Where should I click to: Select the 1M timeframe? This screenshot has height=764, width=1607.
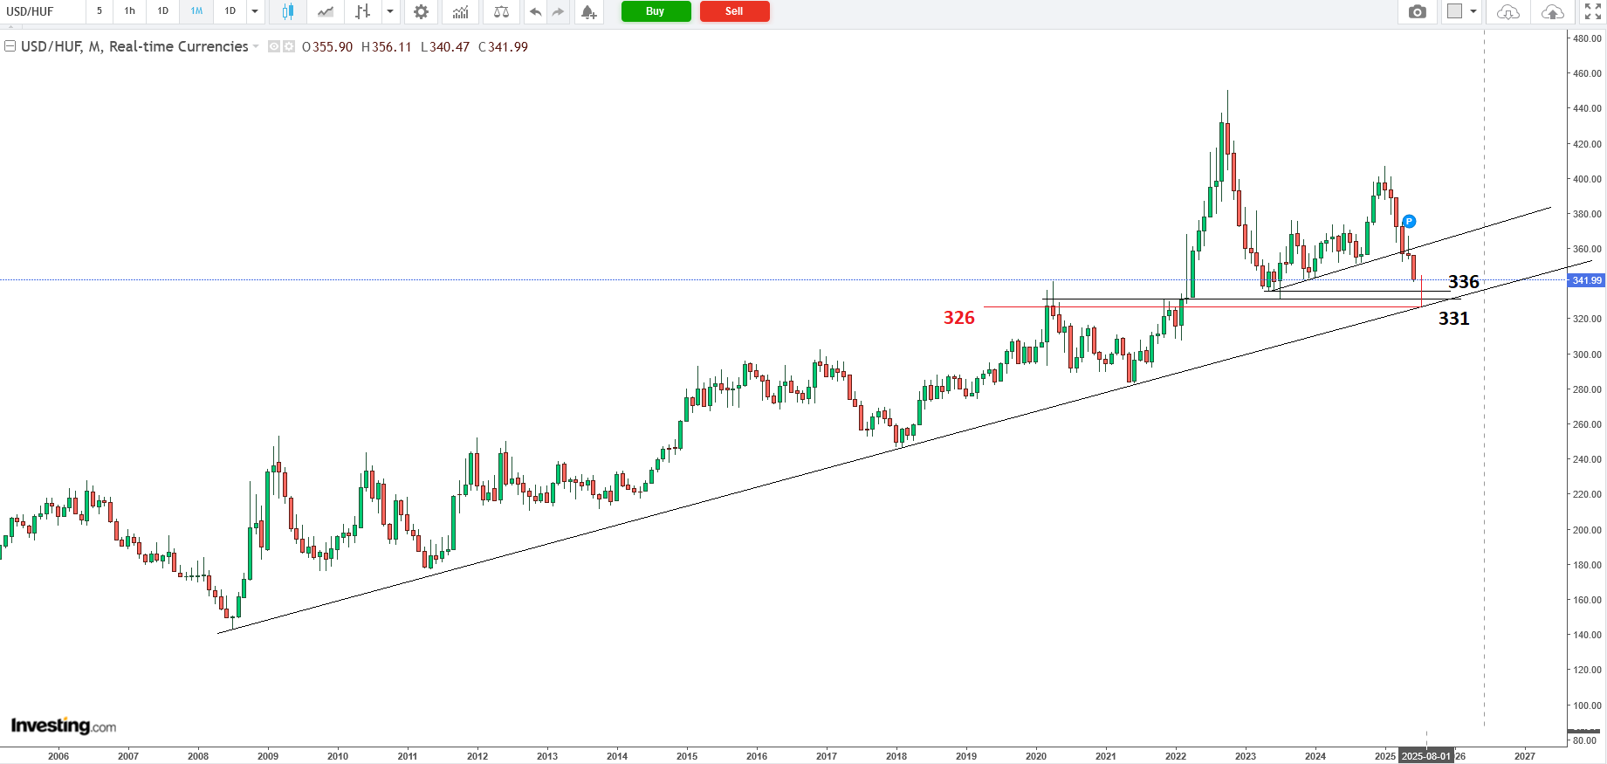click(x=196, y=11)
